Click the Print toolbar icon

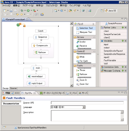(15, 11)
